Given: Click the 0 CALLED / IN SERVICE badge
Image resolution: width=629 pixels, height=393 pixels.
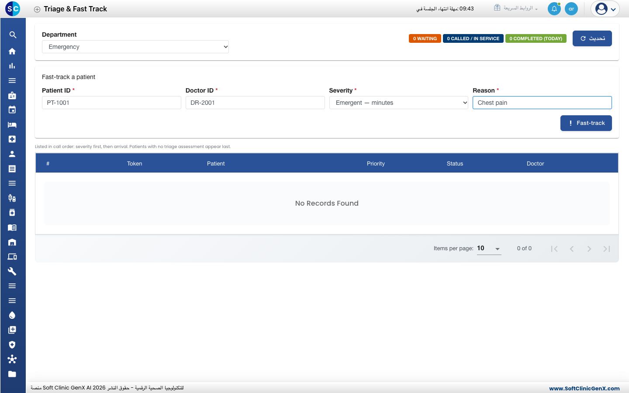Looking at the screenshot, I should (473, 38).
